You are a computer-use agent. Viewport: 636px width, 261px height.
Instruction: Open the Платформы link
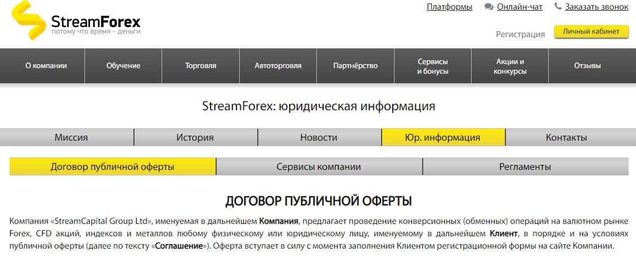point(449,7)
